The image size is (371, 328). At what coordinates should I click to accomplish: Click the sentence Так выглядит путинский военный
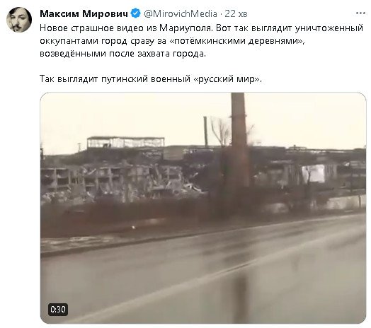[x=151, y=79]
